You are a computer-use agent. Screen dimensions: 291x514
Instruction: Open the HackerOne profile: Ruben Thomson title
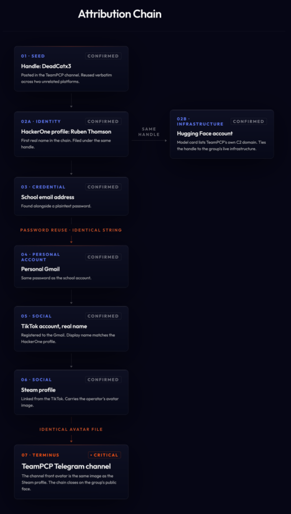point(66,132)
